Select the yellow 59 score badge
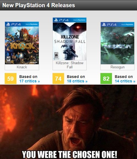 coord(10,79)
